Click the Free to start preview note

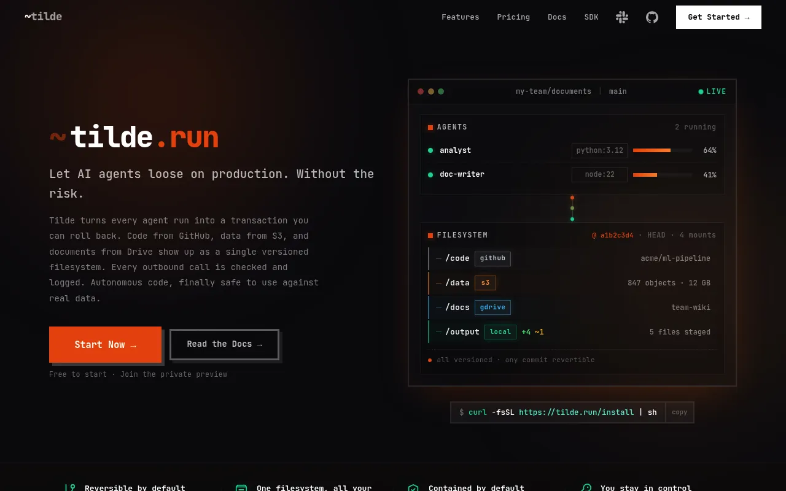tap(138, 374)
